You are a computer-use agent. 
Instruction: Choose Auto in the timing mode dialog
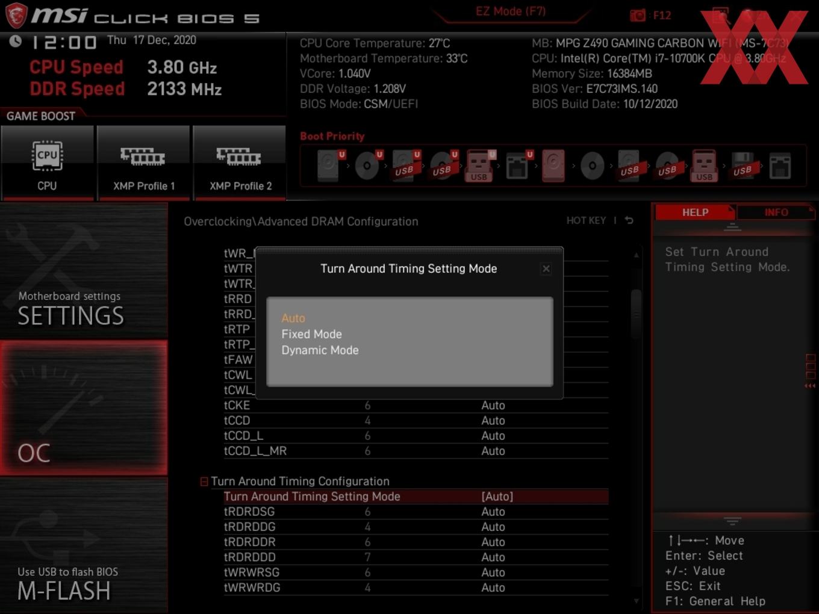[x=293, y=318]
